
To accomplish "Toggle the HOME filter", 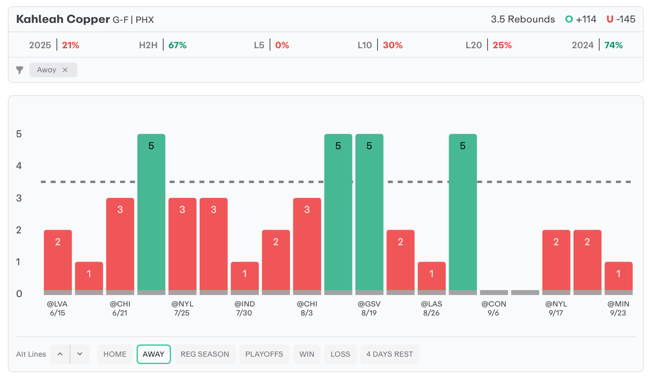I will pos(115,354).
